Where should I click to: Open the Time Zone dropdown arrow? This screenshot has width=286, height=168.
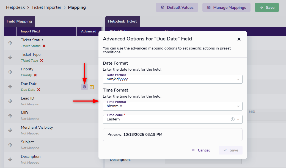(x=238, y=119)
